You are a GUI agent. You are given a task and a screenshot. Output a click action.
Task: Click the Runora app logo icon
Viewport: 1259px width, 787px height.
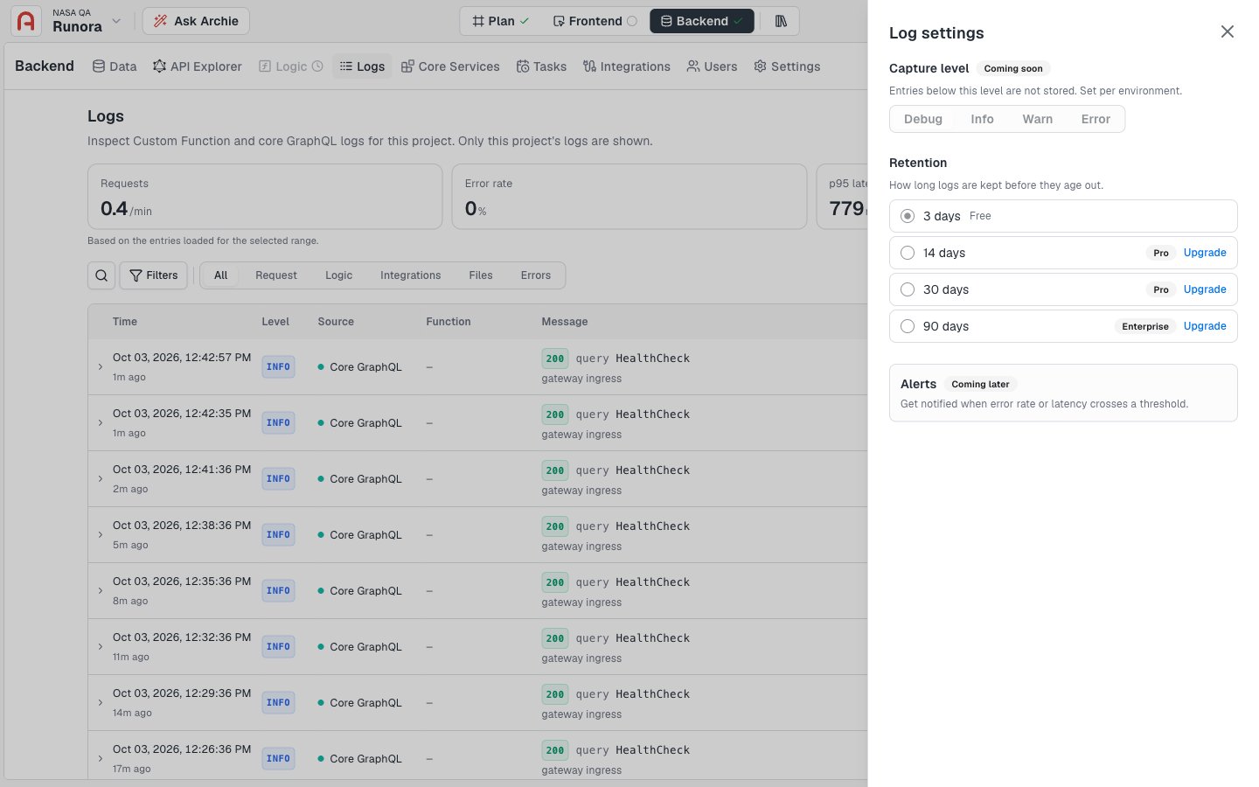click(x=26, y=21)
